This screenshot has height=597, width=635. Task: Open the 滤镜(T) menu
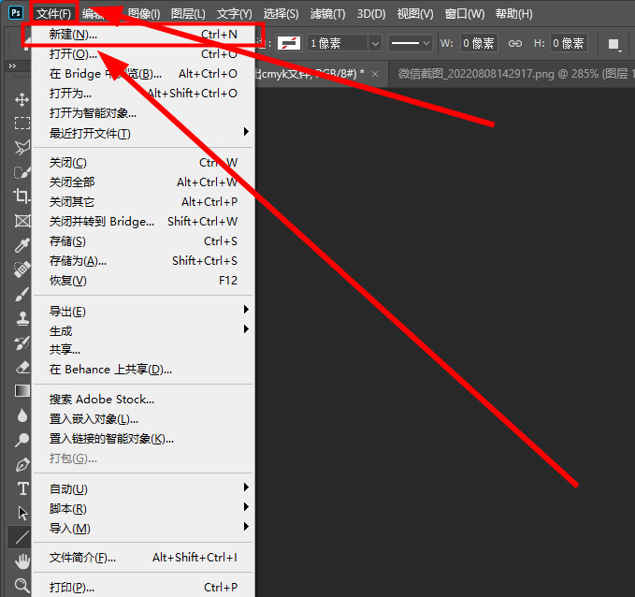coord(327,14)
